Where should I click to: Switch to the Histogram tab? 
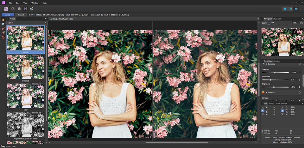[x=277, y=19]
